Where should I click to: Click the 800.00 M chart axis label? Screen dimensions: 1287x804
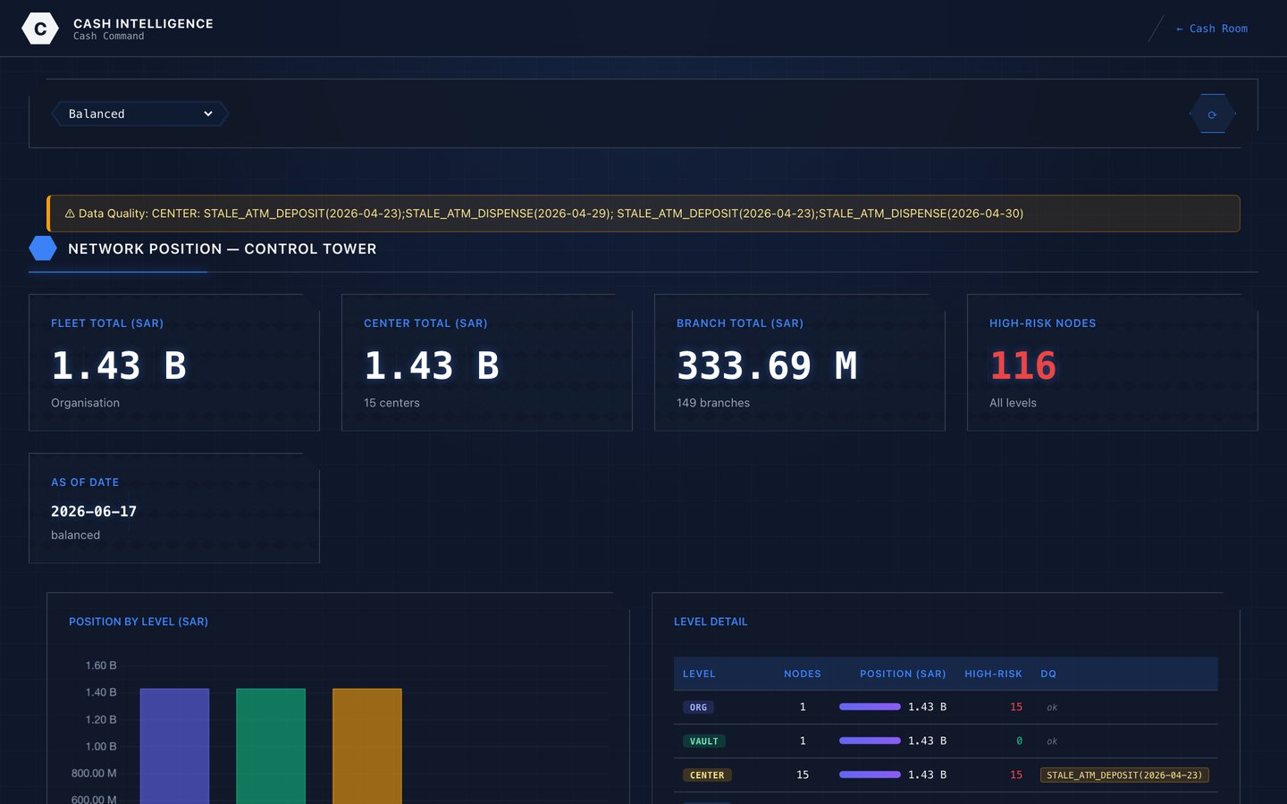94,773
